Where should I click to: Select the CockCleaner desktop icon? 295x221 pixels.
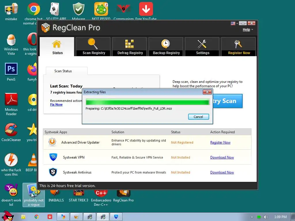tap(11, 132)
